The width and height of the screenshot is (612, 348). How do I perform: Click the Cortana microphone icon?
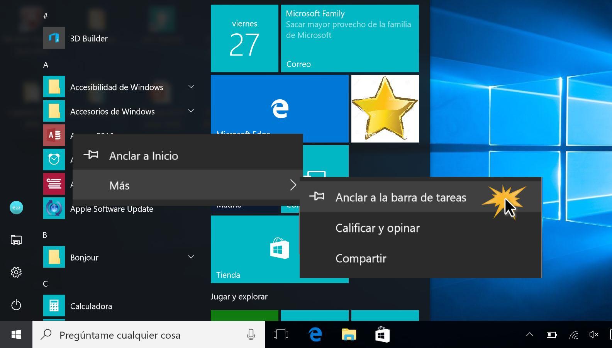pyautogui.click(x=251, y=334)
